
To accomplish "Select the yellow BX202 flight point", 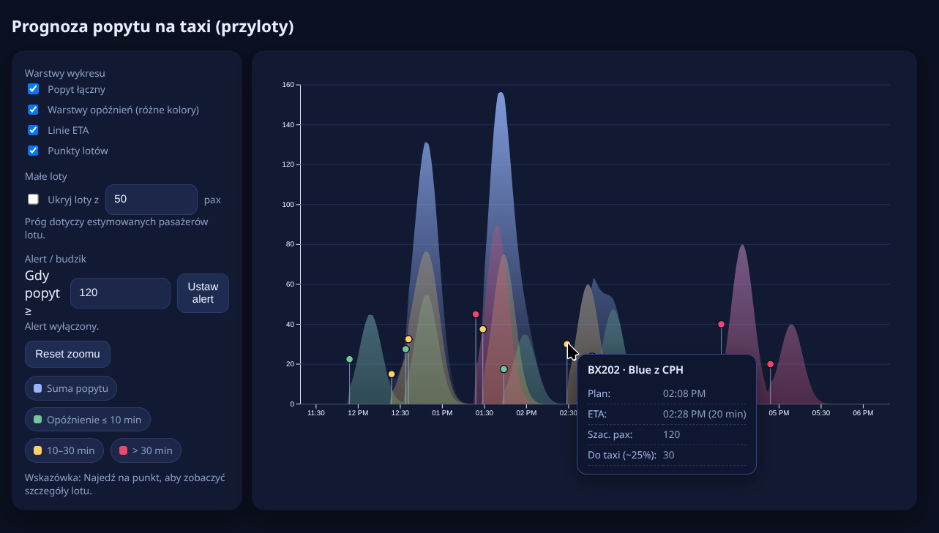I will [x=566, y=344].
